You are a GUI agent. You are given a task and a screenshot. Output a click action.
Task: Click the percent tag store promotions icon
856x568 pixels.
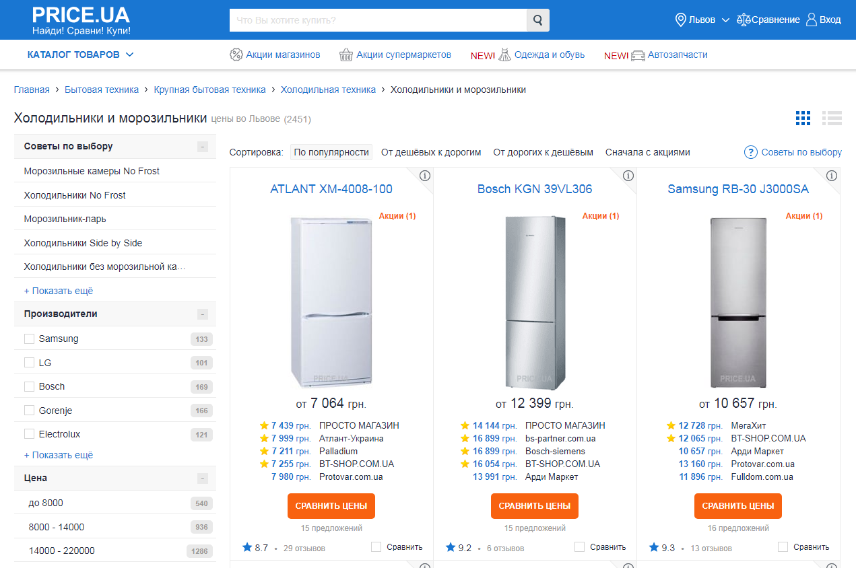[236, 55]
